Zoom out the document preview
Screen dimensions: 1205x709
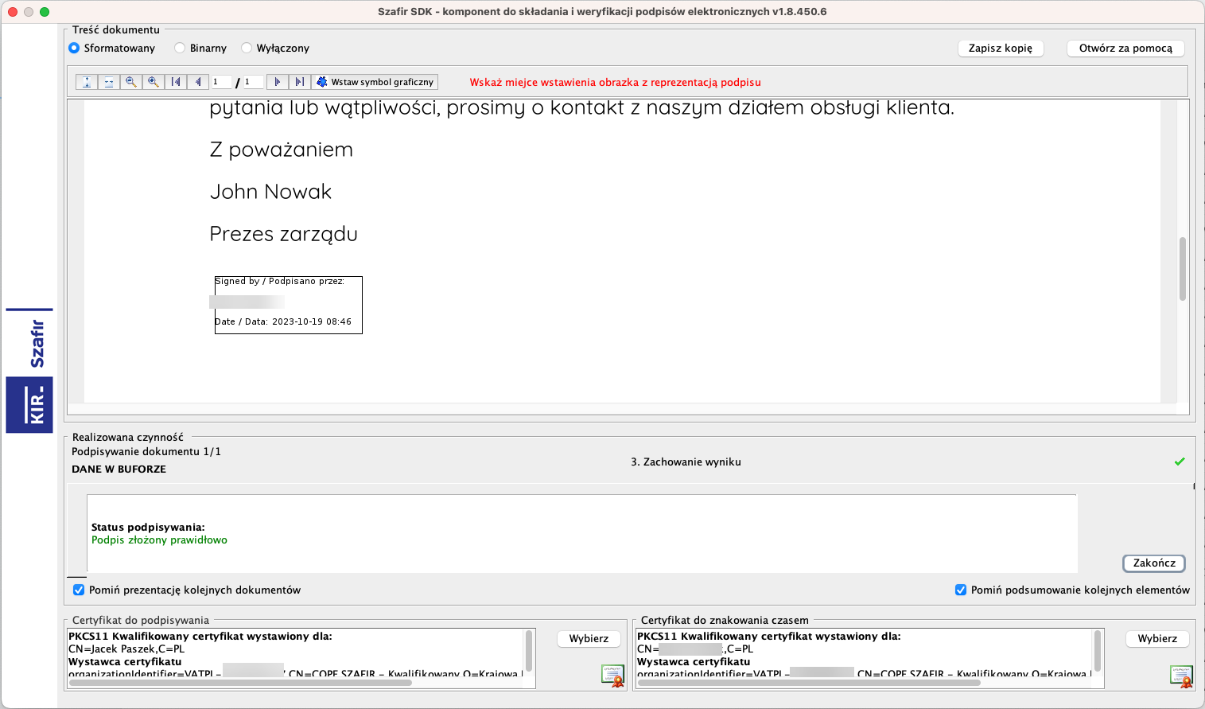tap(131, 82)
